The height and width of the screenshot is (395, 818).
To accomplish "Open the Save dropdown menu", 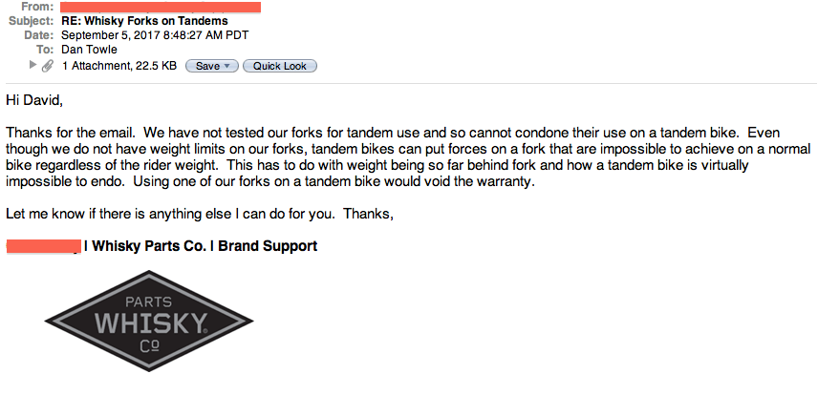I will click(x=212, y=66).
